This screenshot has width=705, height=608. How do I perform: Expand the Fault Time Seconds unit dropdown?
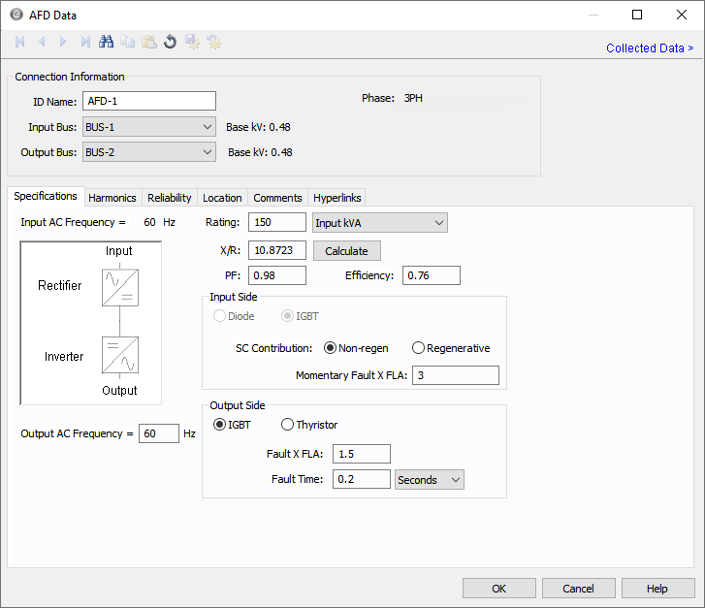[430, 479]
